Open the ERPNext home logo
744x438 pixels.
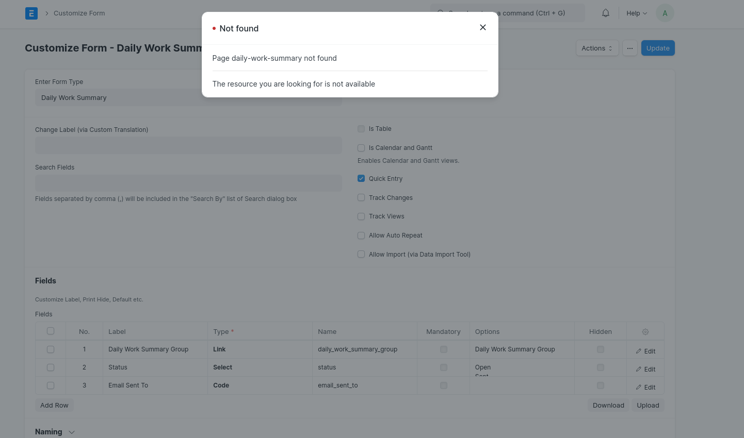[31, 13]
